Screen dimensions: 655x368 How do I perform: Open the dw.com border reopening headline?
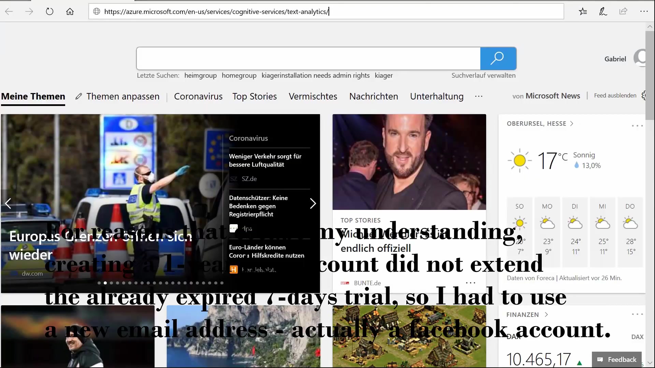pos(101,245)
